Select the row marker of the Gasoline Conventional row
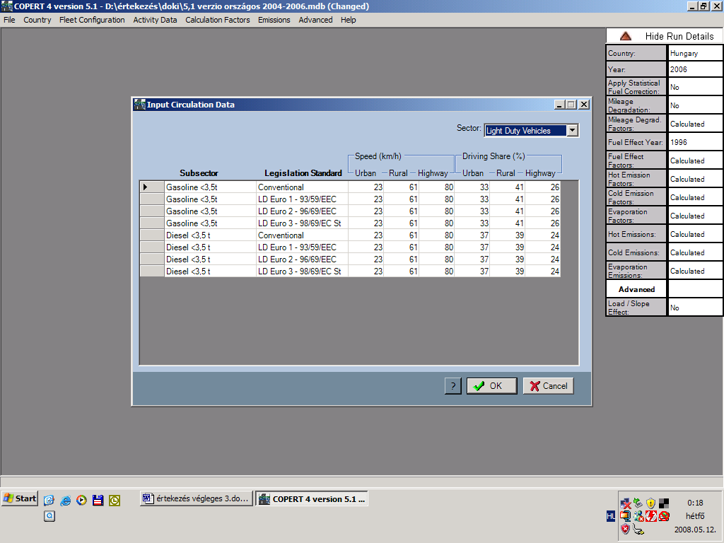Screen dimensions: 724x543 152,187
